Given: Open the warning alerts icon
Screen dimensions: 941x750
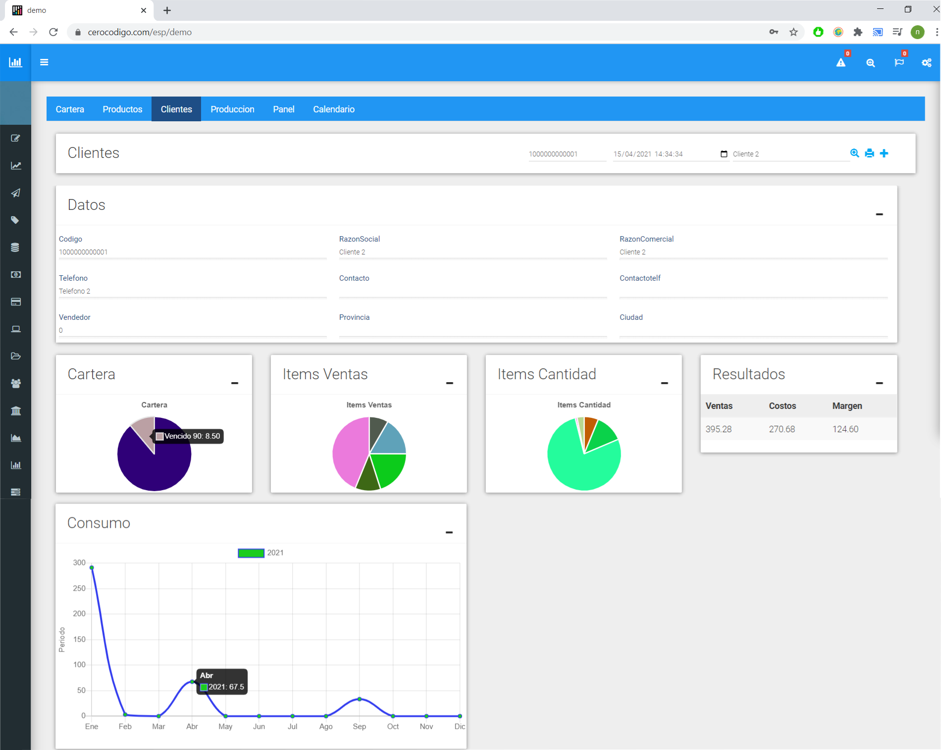Looking at the screenshot, I should pyautogui.click(x=840, y=63).
